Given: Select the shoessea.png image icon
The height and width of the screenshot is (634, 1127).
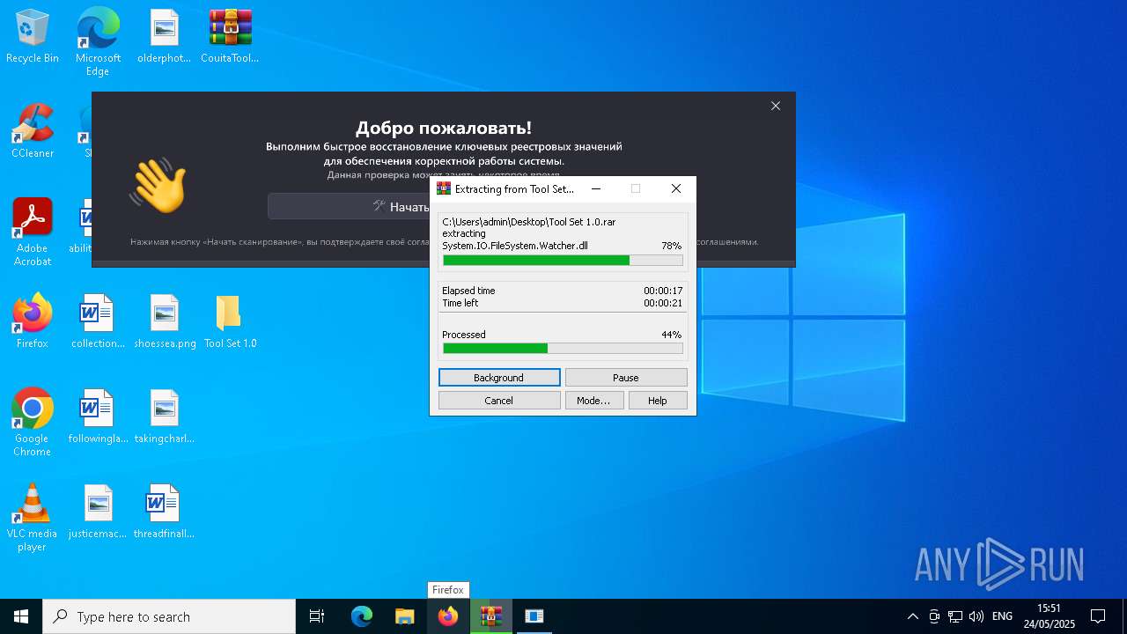Looking at the screenshot, I should pos(165,321).
